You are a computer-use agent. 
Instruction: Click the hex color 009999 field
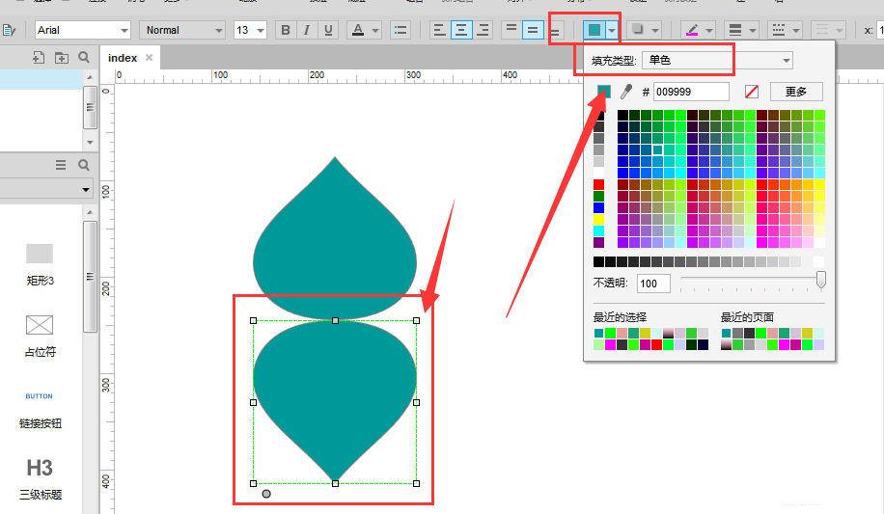(x=691, y=92)
